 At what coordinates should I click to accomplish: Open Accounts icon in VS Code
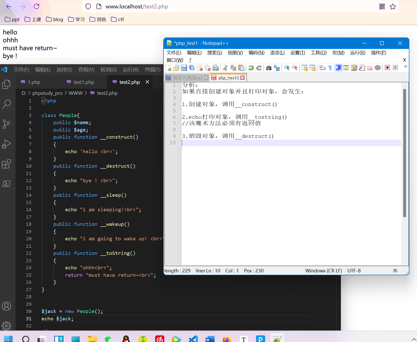pos(6,306)
